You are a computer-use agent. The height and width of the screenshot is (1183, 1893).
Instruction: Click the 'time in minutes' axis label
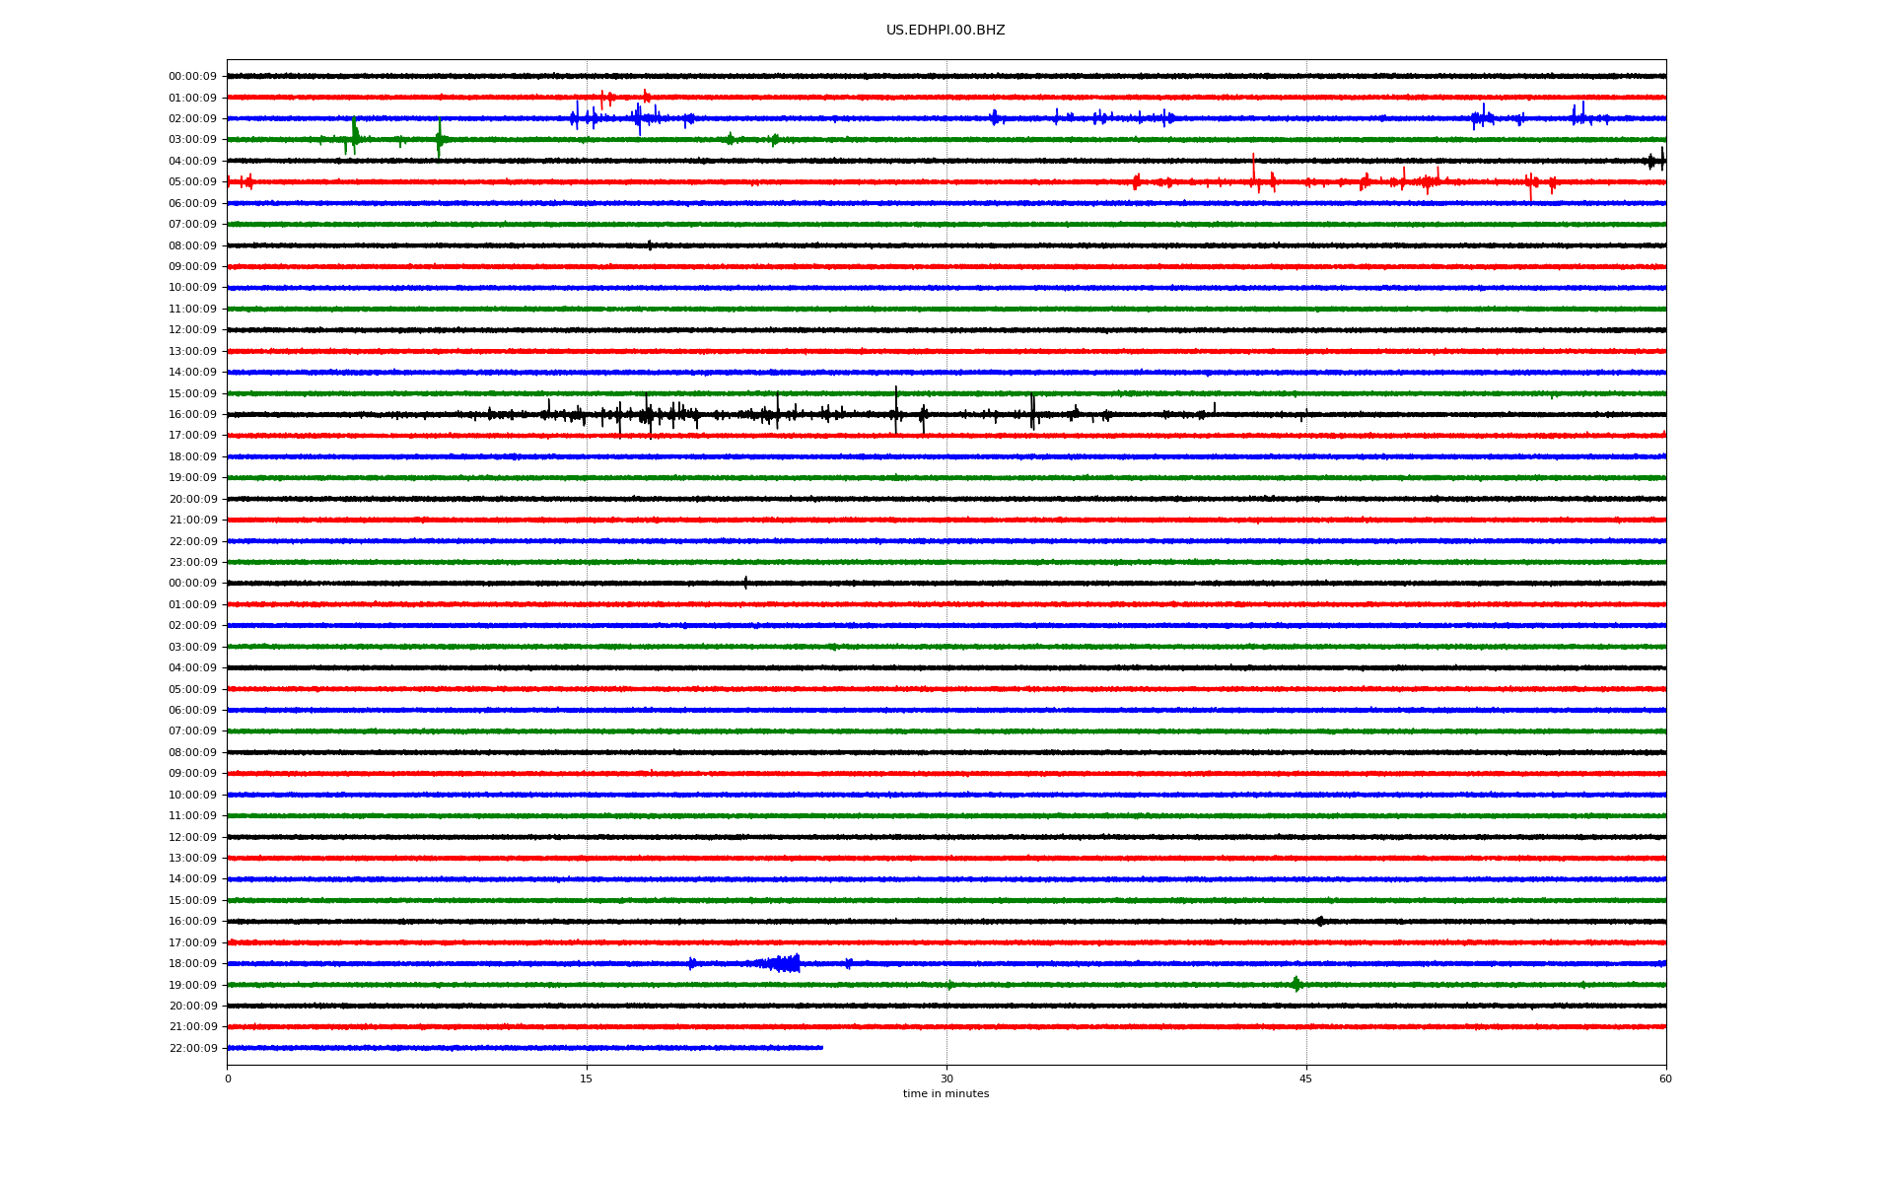[x=945, y=1093]
